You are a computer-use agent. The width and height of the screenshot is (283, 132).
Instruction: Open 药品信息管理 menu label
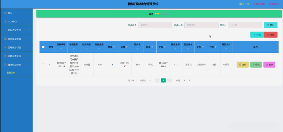[x=15, y=30]
